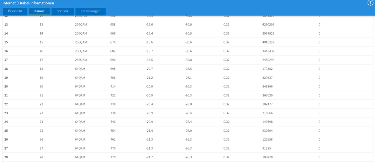Click power level -20.7 in row 18

(x=150, y=69)
